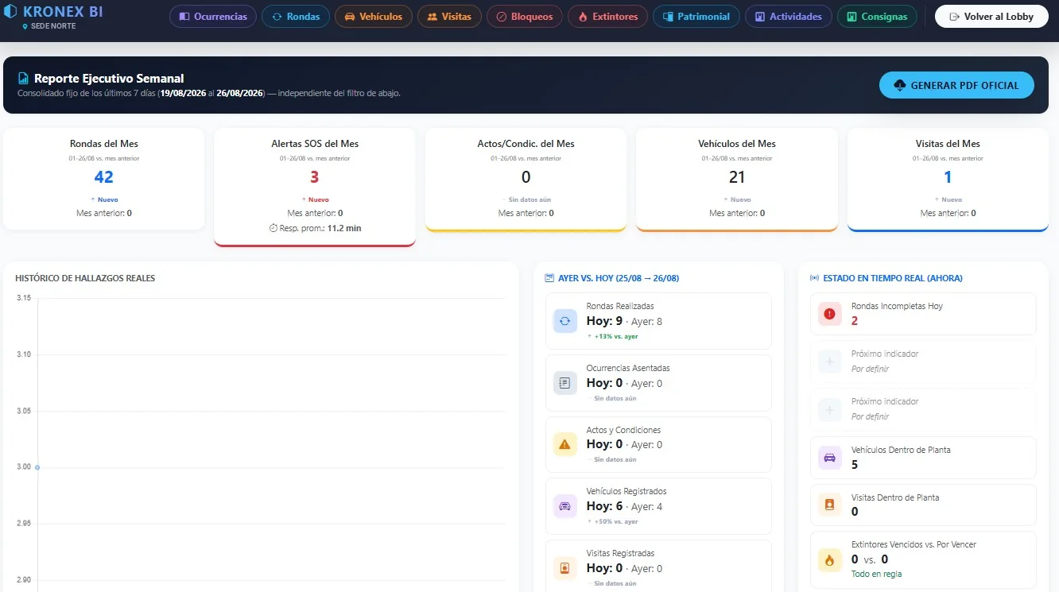Click the Visitas Registradas badge icon

564,568
